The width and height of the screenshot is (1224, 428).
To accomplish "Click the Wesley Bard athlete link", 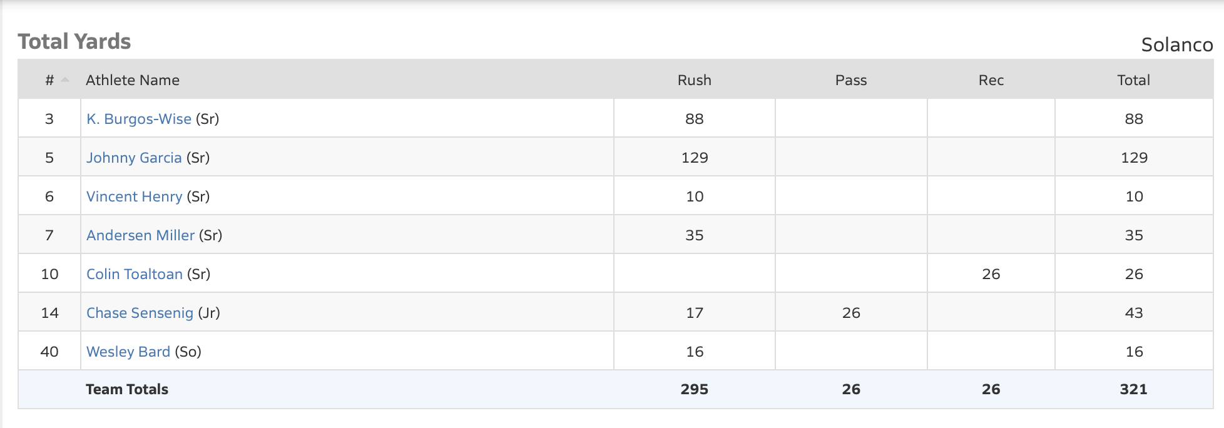I will 128,352.
